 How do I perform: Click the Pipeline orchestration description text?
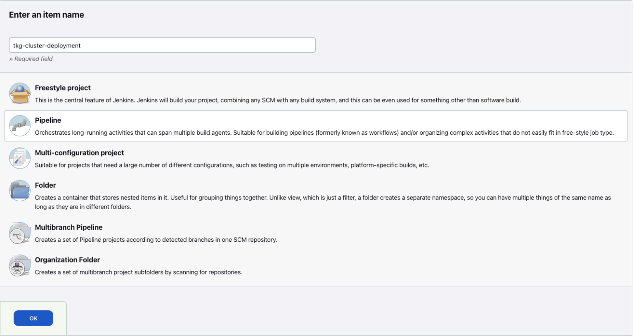tap(324, 133)
